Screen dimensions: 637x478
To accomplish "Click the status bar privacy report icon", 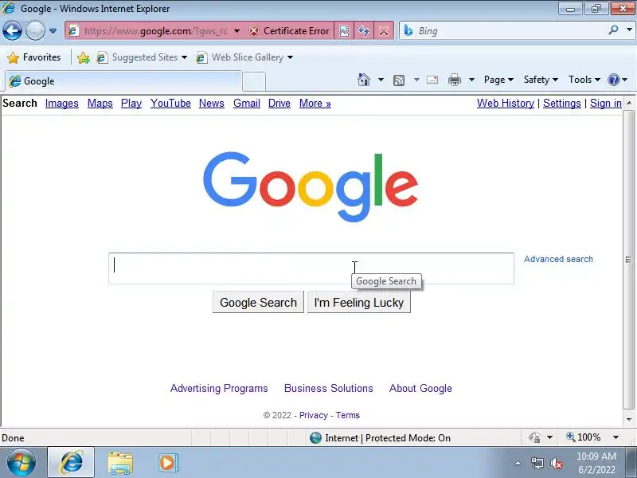I will [x=534, y=437].
